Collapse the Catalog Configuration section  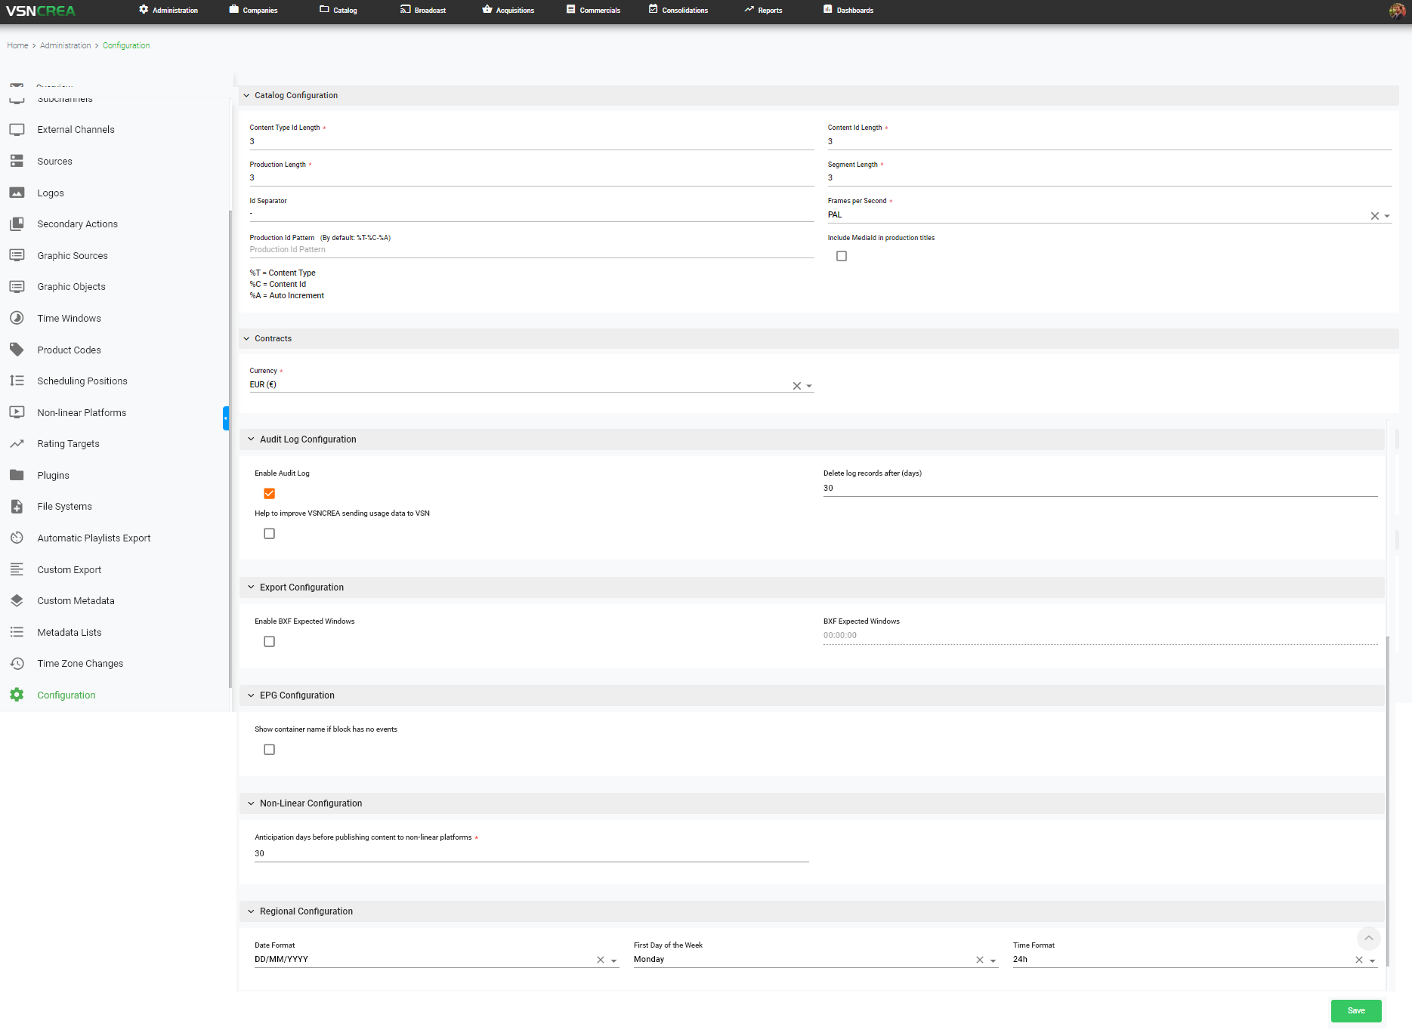pyautogui.click(x=246, y=96)
